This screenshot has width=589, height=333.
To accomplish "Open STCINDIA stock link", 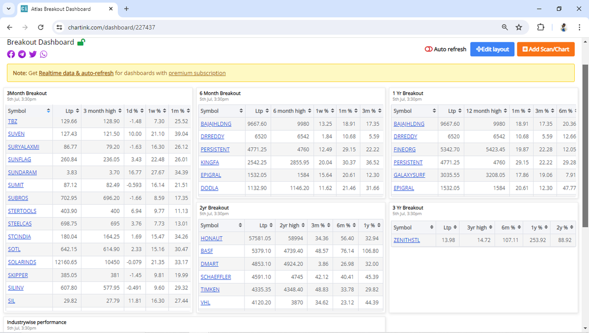I will pyautogui.click(x=20, y=236).
